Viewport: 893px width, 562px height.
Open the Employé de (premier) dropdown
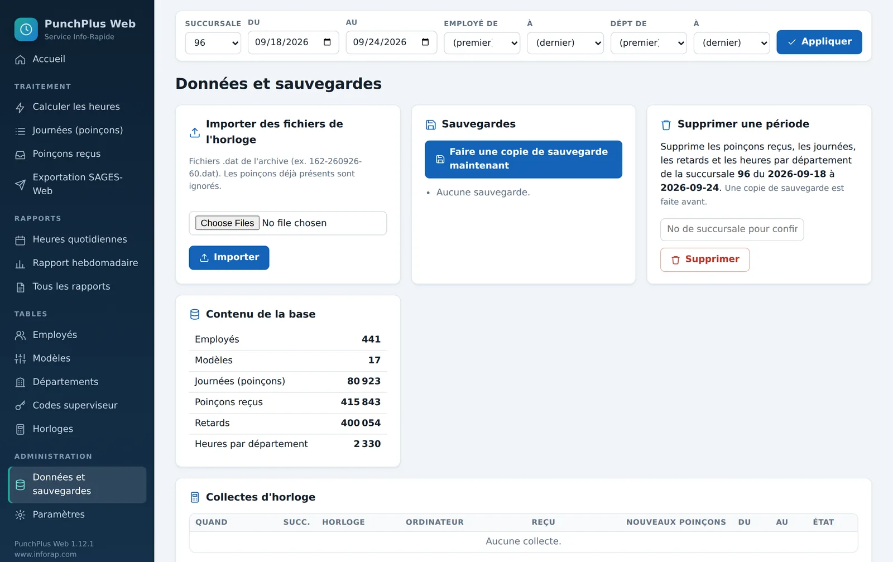[x=482, y=43]
